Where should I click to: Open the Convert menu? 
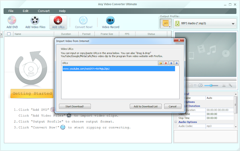click(43, 11)
